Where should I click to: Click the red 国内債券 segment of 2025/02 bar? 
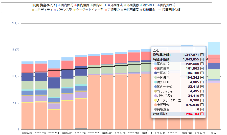(x=28, y=68)
